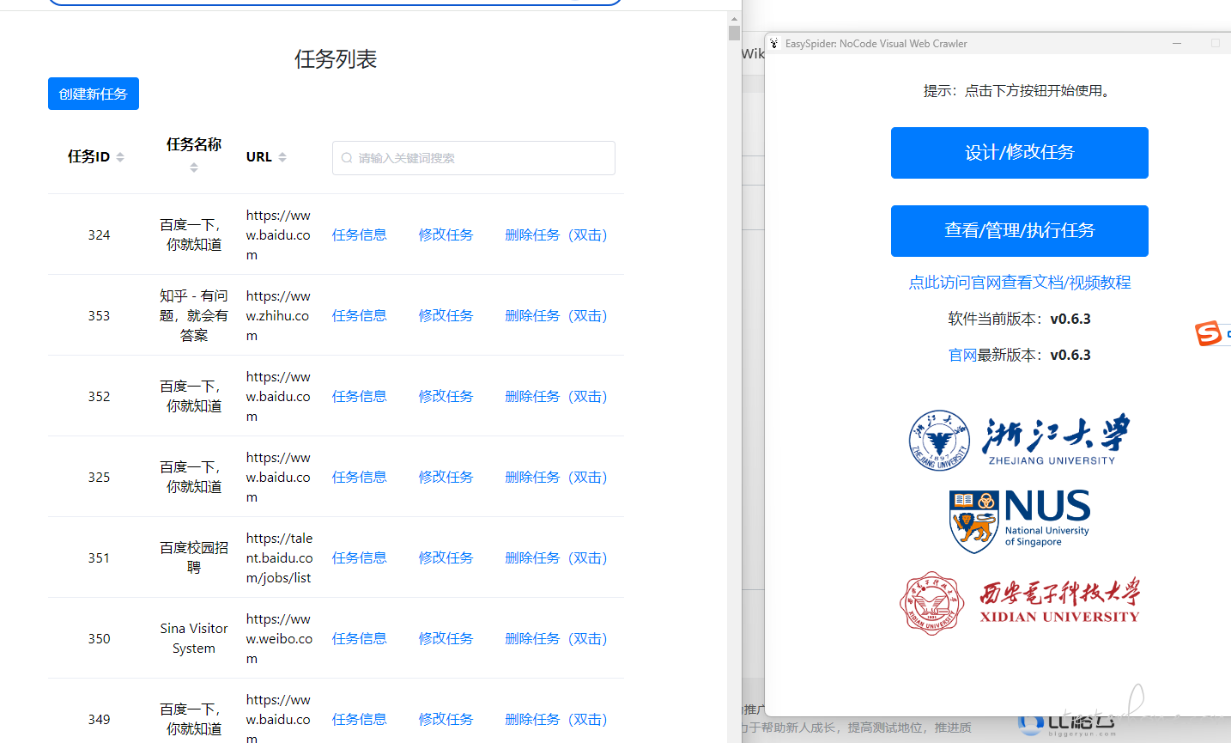Sort the URL column using its arrows

(x=282, y=157)
